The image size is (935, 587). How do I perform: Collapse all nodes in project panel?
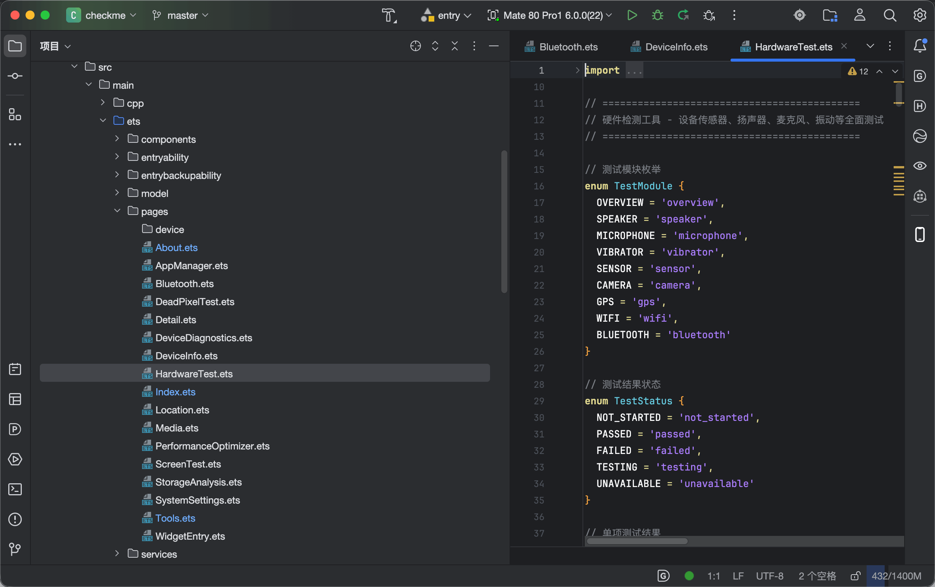[454, 46]
